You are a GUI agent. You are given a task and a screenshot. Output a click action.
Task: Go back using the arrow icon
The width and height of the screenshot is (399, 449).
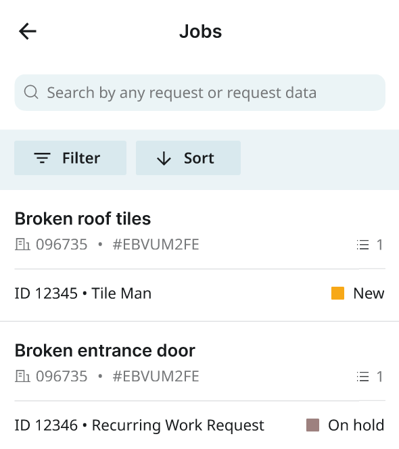click(28, 31)
